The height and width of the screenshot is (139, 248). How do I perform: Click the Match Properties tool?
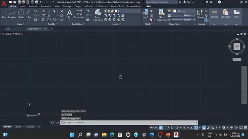[x=162, y=15]
